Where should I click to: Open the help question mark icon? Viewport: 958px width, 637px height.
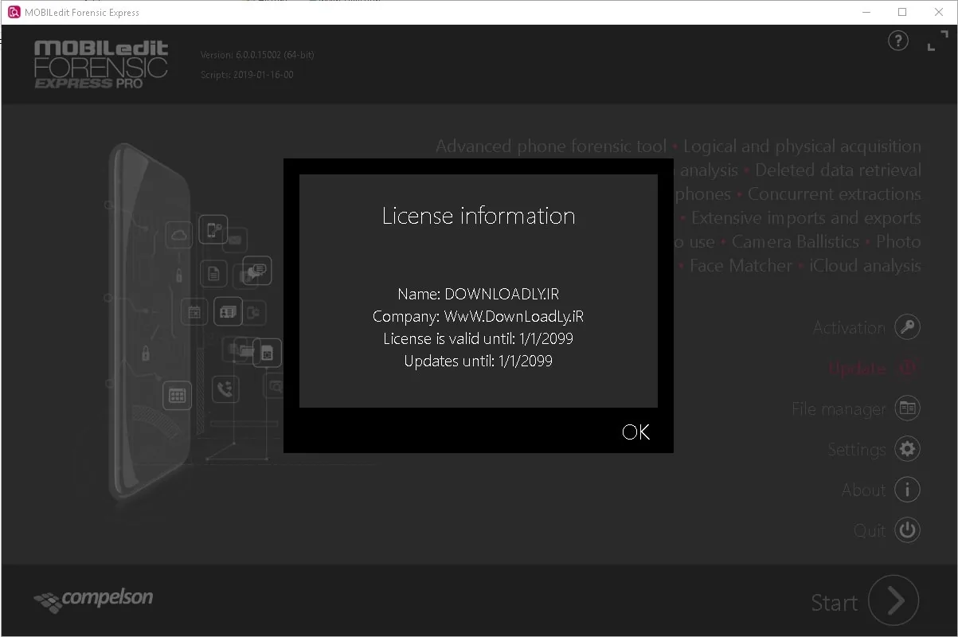tap(897, 41)
